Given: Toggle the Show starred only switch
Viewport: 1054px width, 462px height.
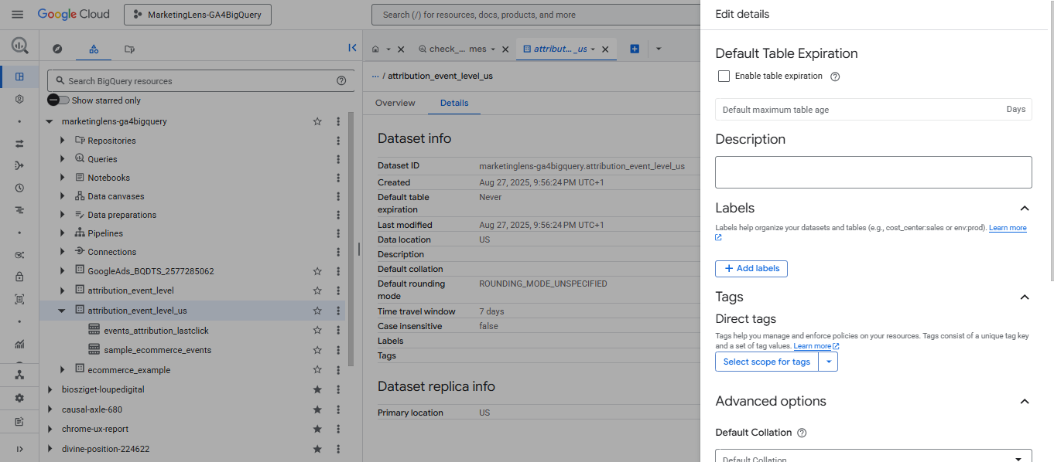Looking at the screenshot, I should (x=58, y=100).
